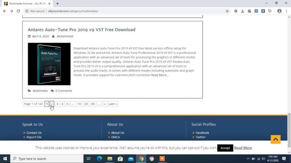291x163 pixels.
Task: Open the Mail app from the taskbar
Action: pyautogui.click(x=130, y=158)
